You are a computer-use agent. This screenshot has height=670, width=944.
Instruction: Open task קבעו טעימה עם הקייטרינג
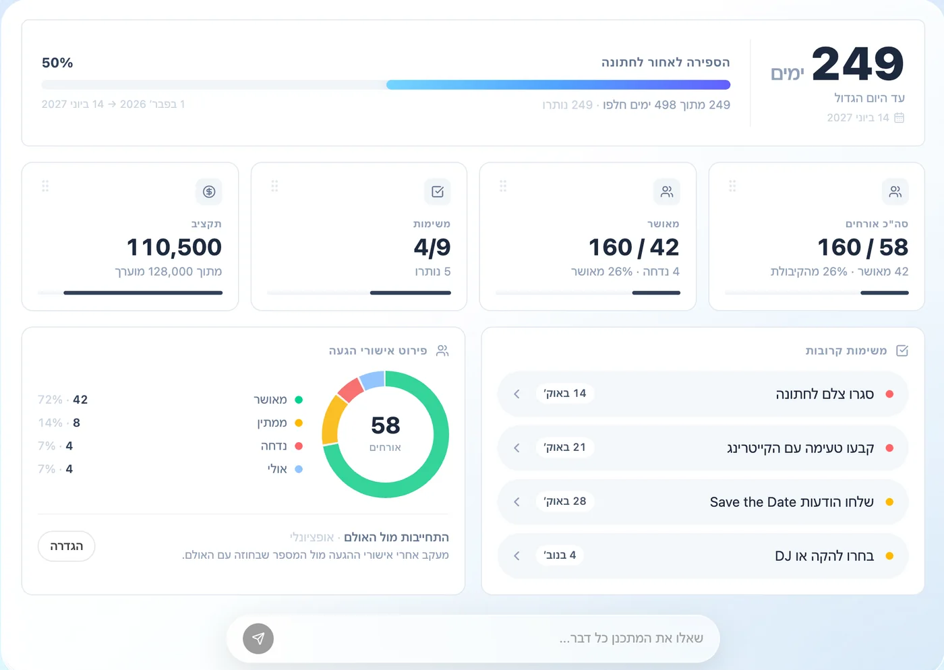tap(703, 448)
